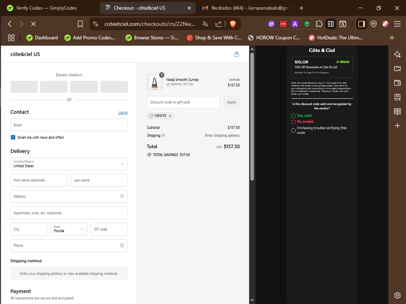Open the Leo AI star icon in the sidebar
Image resolution: width=406 pixels, height=304 pixels.
coord(397,54)
